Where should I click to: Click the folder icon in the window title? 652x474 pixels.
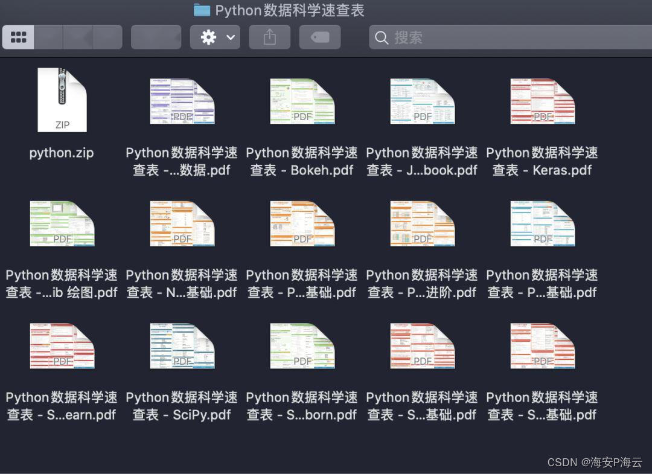pos(202,10)
